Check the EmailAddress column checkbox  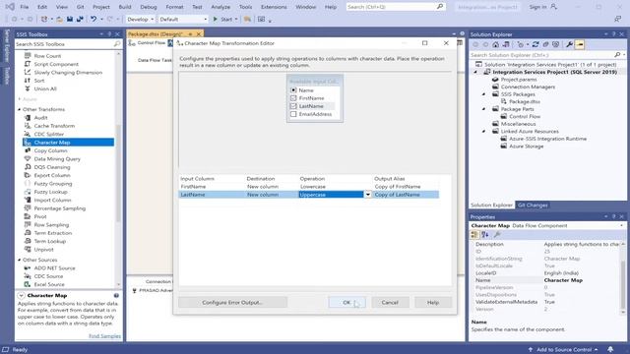click(x=293, y=114)
